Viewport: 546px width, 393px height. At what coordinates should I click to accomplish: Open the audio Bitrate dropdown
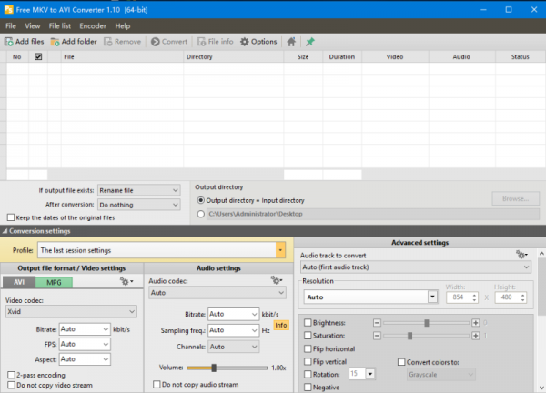point(233,314)
